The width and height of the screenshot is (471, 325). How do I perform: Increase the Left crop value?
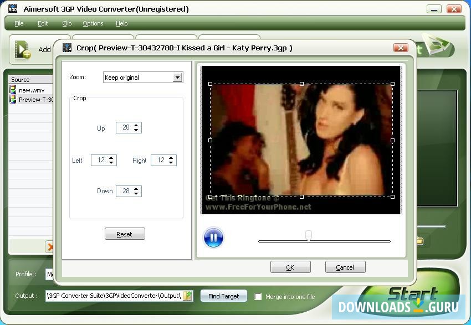pyautogui.click(x=111, y=158)
